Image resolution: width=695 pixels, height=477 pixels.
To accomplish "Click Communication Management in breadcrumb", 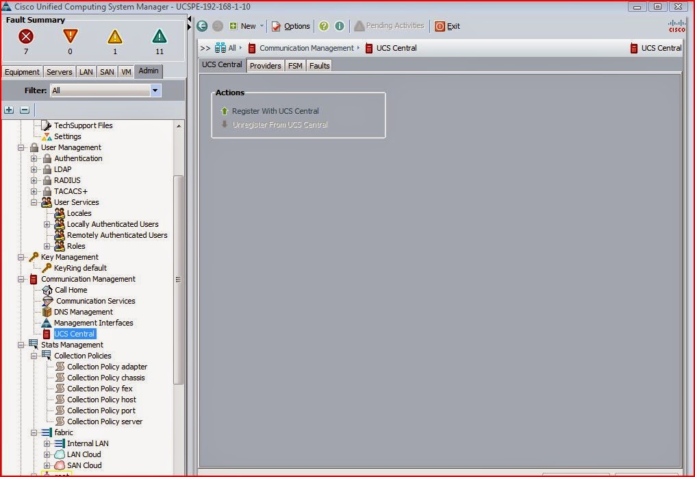I will point(307,48).
